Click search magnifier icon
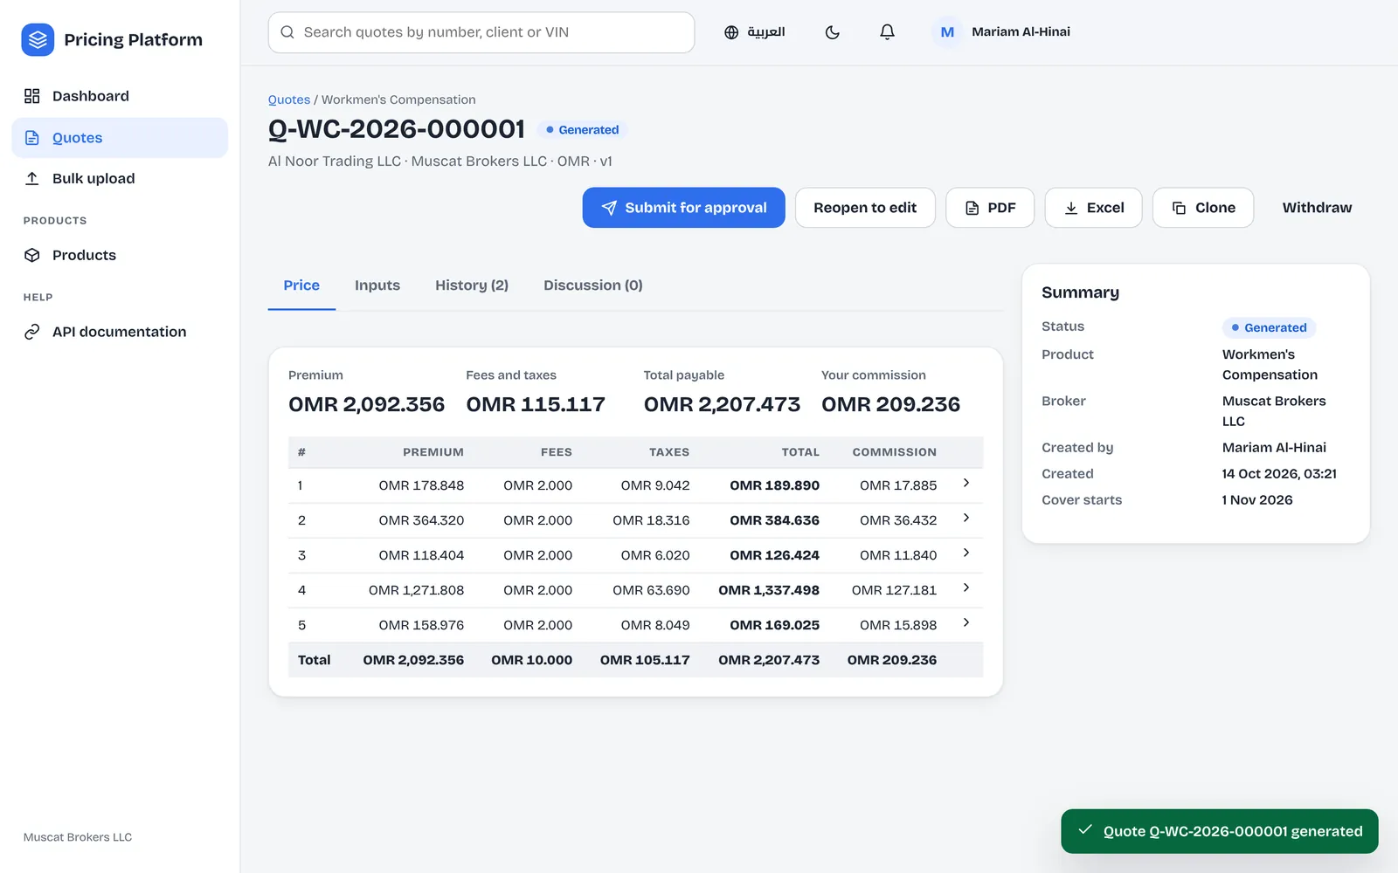 (x=287, y=32)
